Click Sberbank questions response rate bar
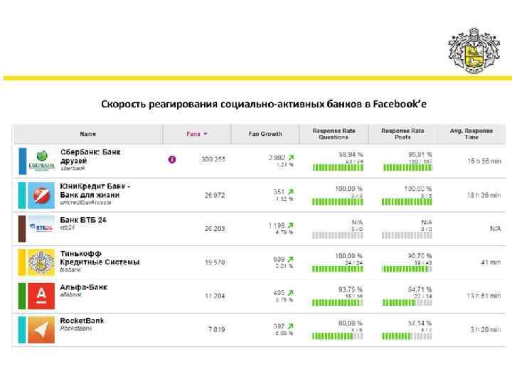This screenshot has width=512, height=384. [x=338, y=168]
